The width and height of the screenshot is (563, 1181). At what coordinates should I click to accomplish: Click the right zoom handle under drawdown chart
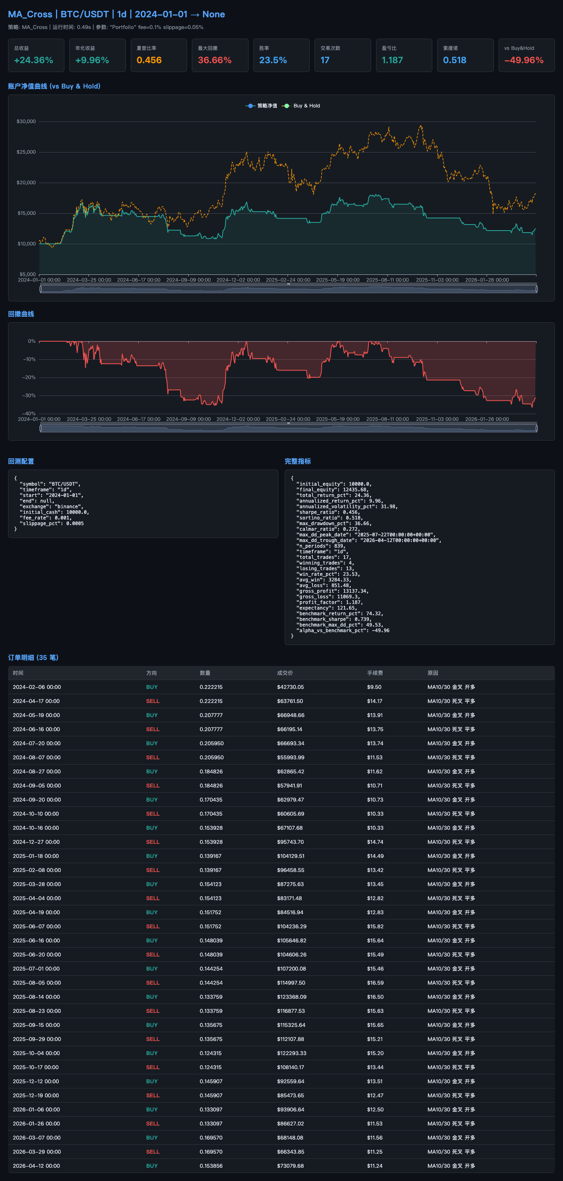point(536,428)
